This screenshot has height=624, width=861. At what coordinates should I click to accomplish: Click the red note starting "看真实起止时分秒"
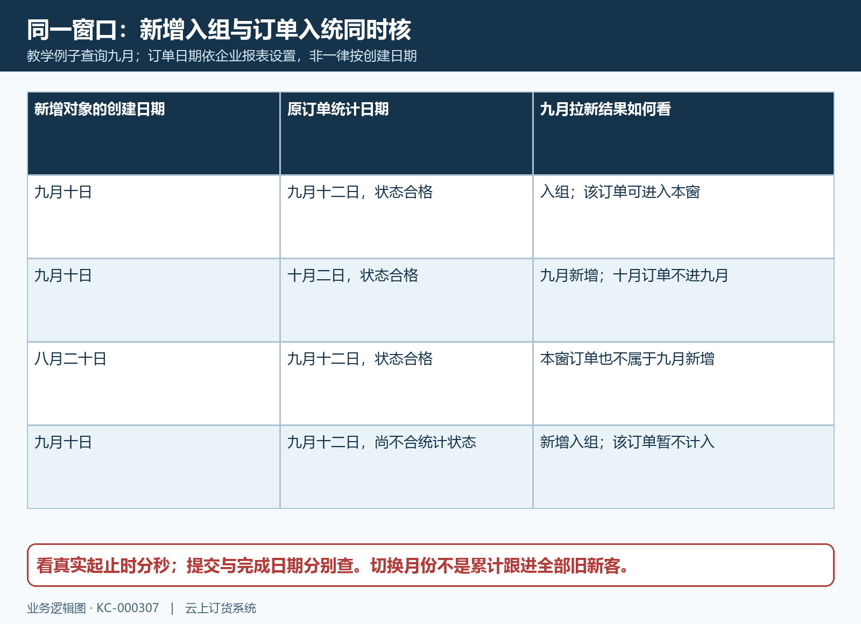coord(430,565)
